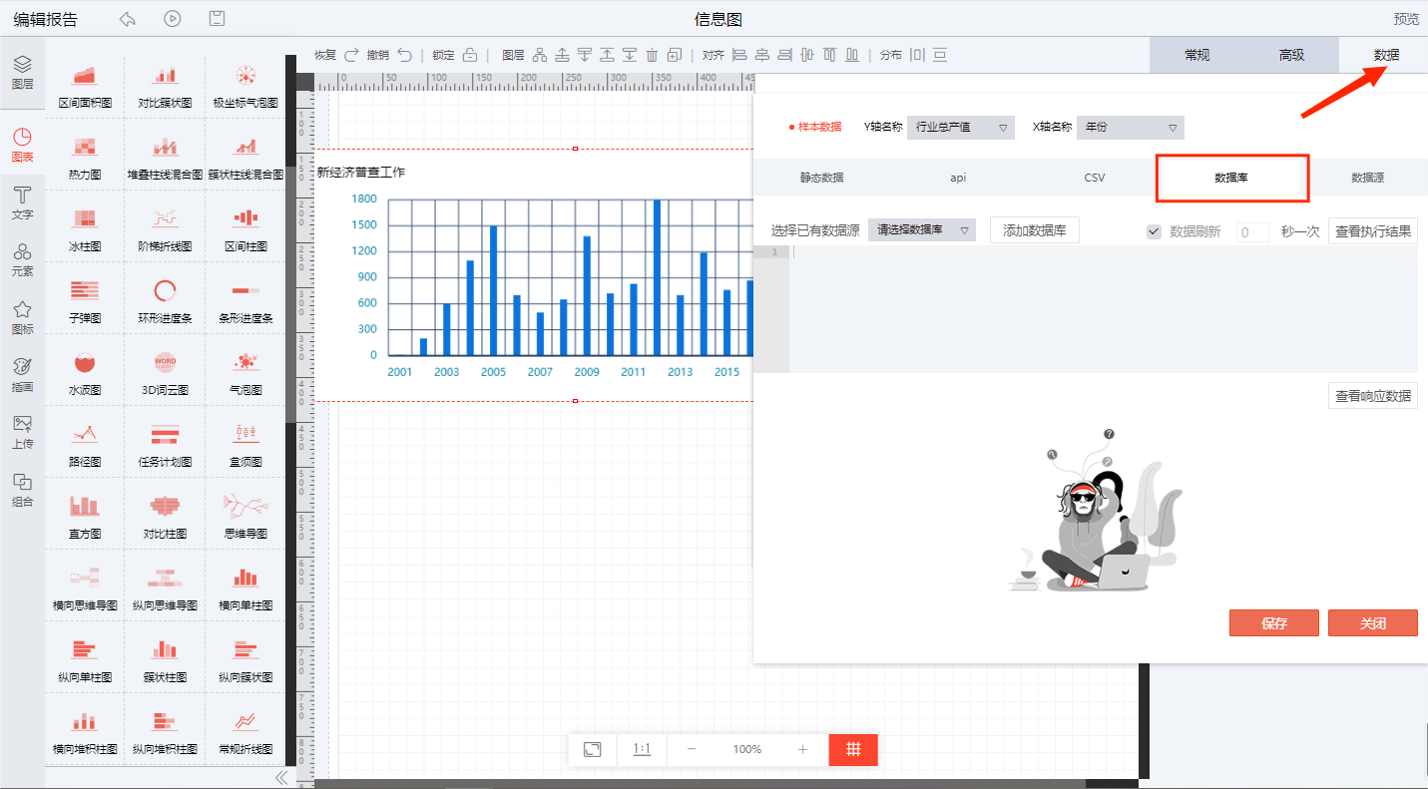Select the 盒须图 chart type

click(x=245, y=445)
